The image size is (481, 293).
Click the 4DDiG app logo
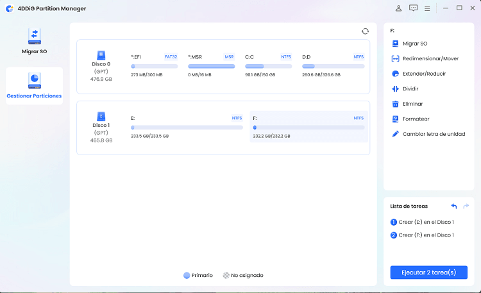[10, 8]
